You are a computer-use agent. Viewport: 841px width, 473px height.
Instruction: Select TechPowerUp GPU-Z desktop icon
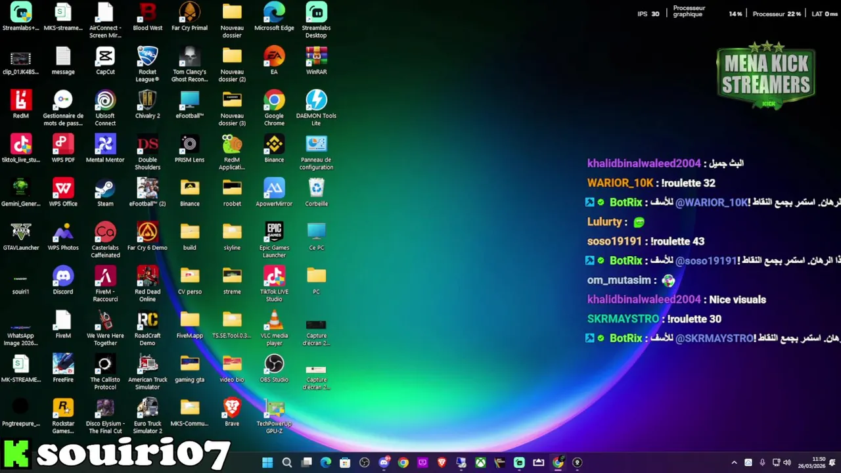tap(274, 417)
